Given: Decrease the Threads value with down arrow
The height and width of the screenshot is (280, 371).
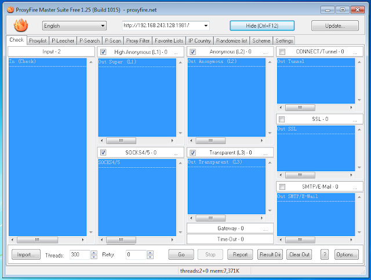Looking at the screenshot, I should pyautogui.click(x=94, y=257).
